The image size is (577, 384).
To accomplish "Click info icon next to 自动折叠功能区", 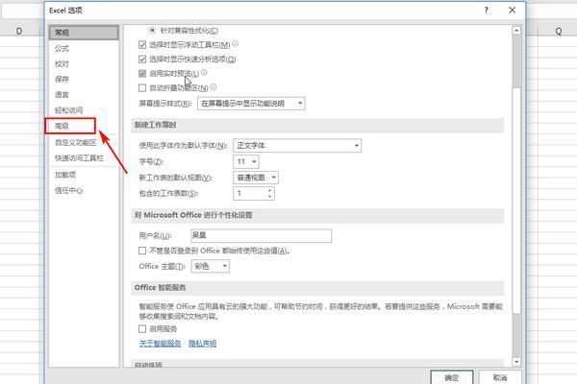I will point(213,86).
